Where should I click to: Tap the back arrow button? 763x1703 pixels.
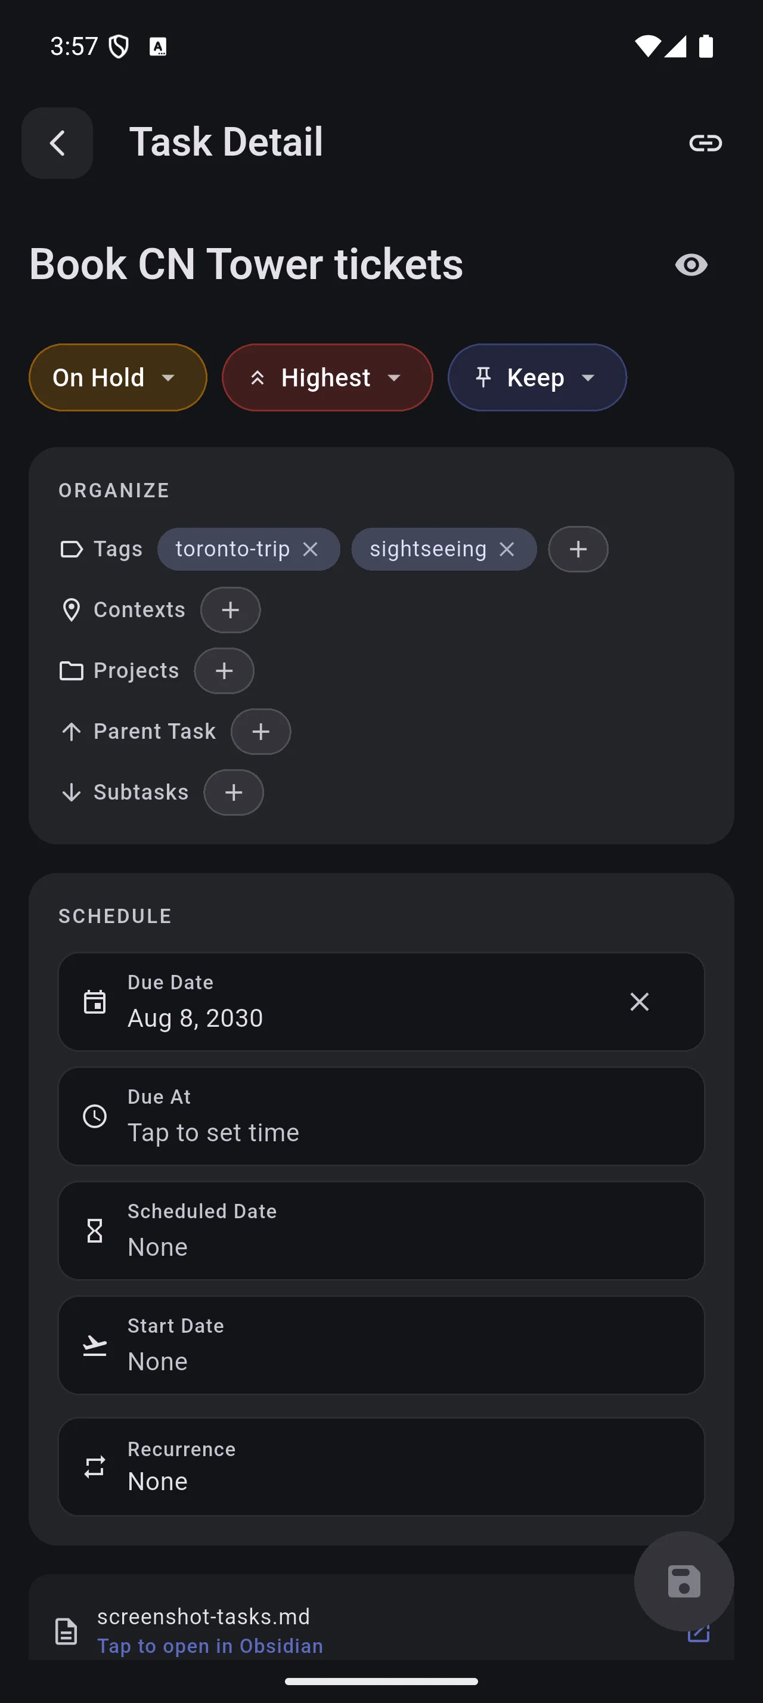point(57,143)
